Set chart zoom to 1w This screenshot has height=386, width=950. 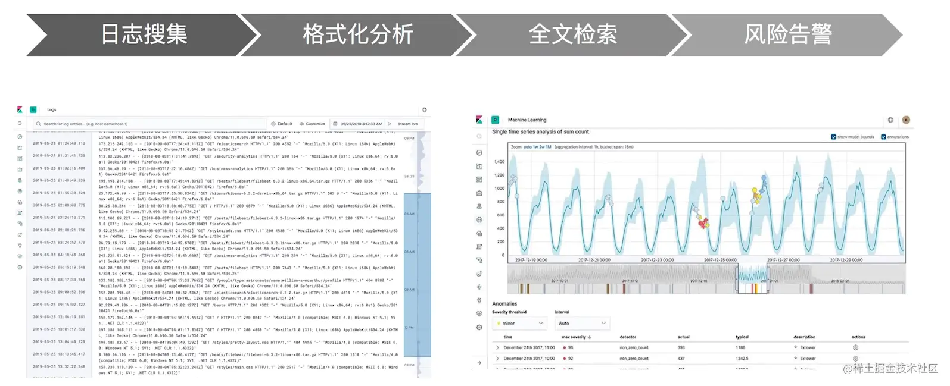[535, 147]
